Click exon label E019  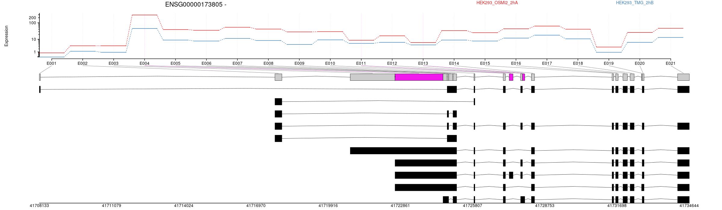coord(609,64)
